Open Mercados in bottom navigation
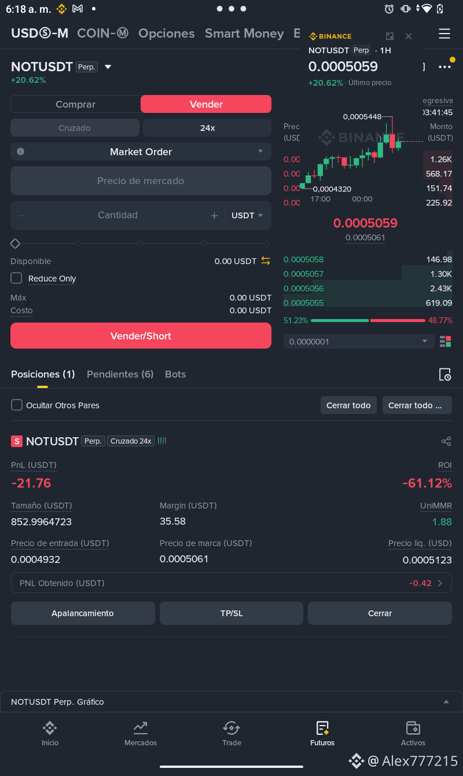 tap(141, 733)
